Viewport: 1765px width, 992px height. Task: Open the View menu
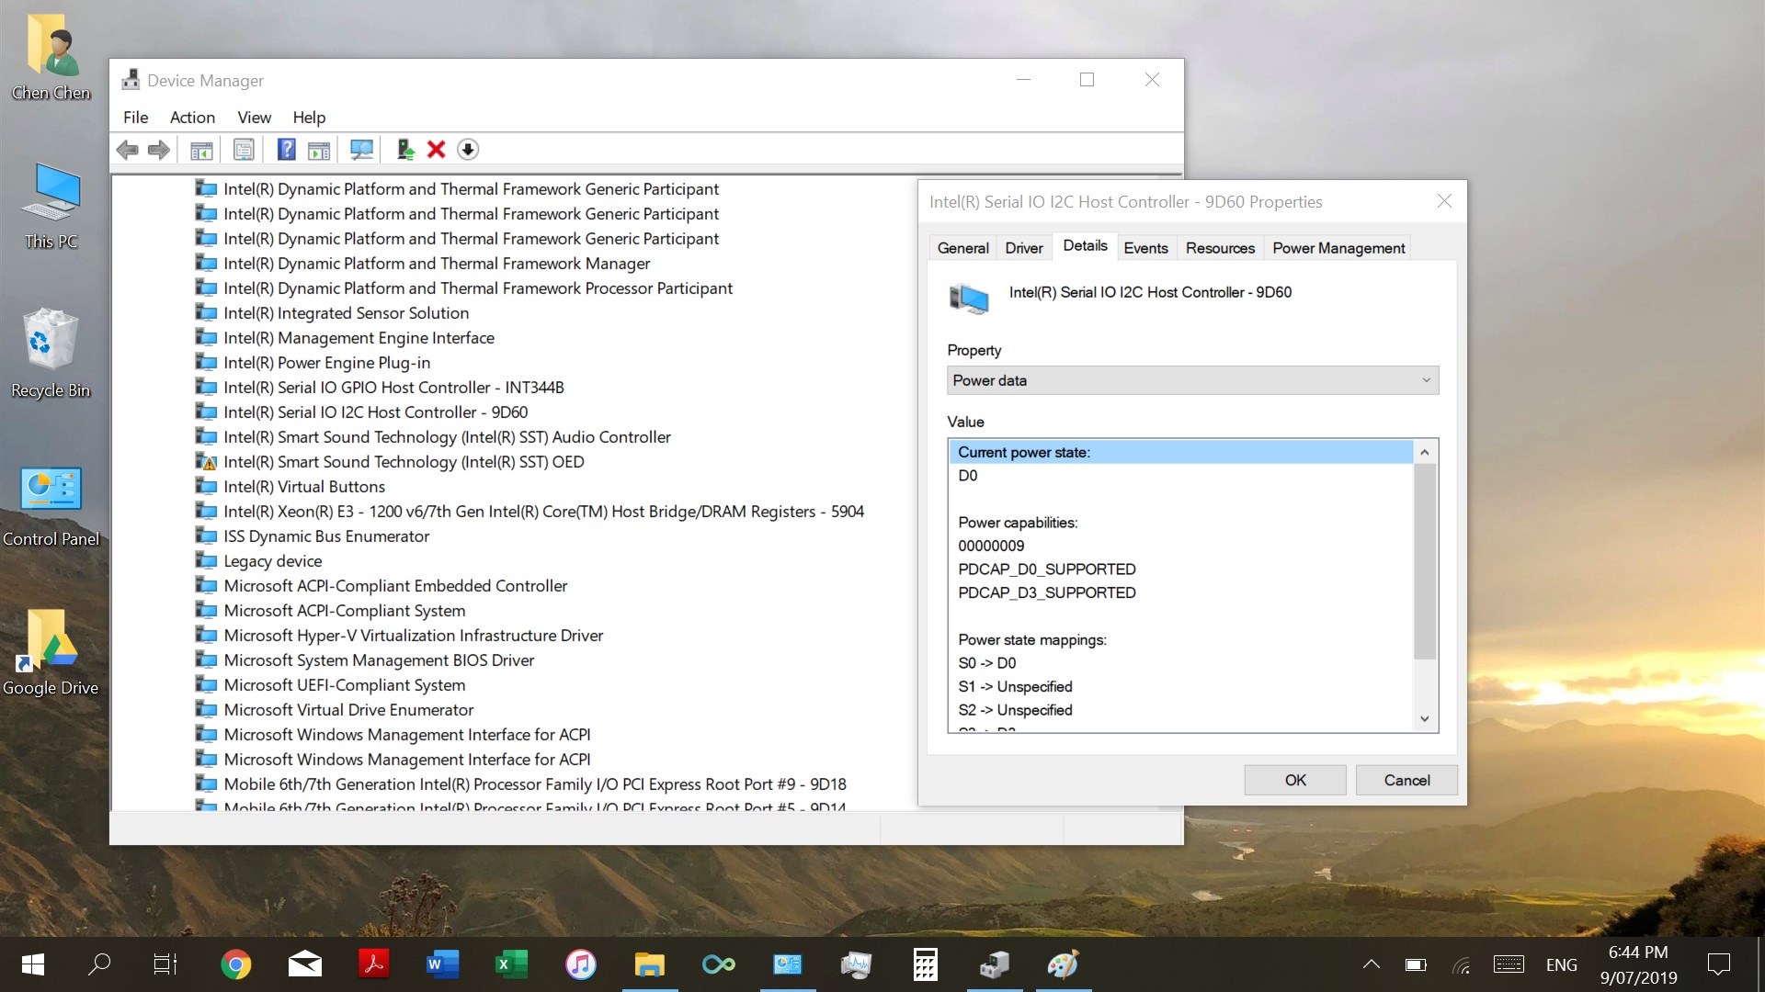pyautogui.click(x=254, y=118)
